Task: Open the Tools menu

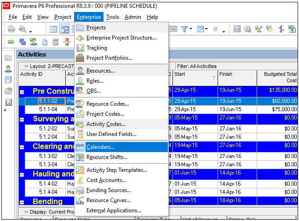Action: pyautogui.click(x=113, y=17)
